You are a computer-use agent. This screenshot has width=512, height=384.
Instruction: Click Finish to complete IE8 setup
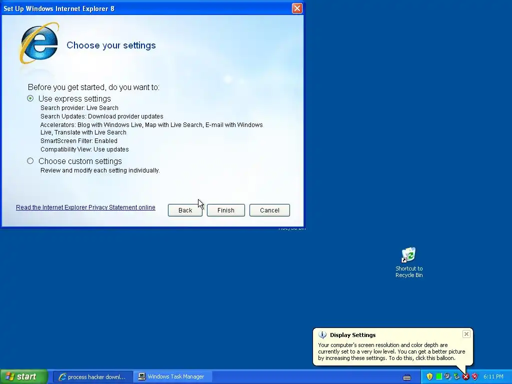226,210
